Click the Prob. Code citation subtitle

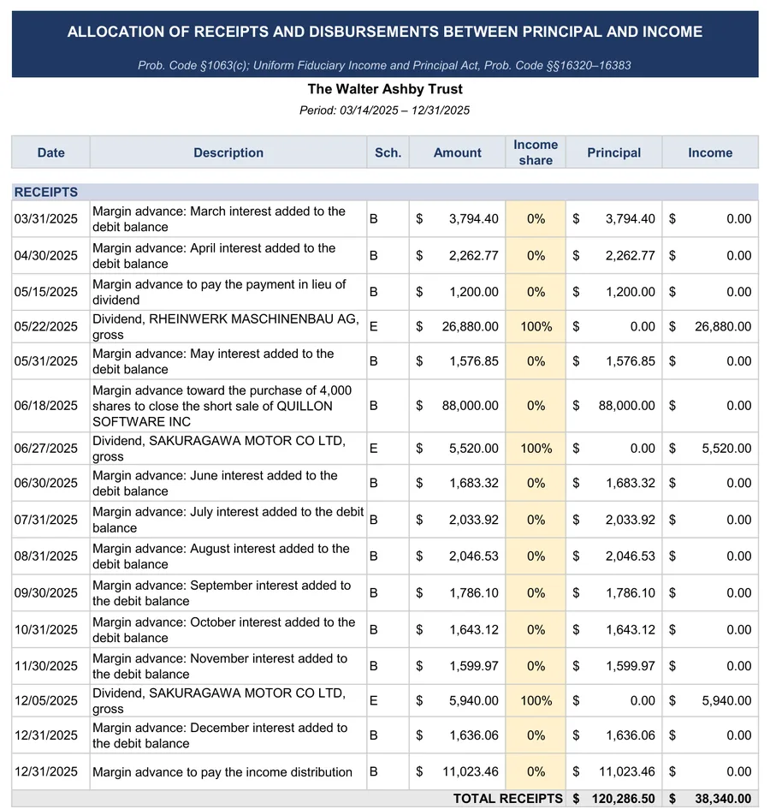click(385, 66)
